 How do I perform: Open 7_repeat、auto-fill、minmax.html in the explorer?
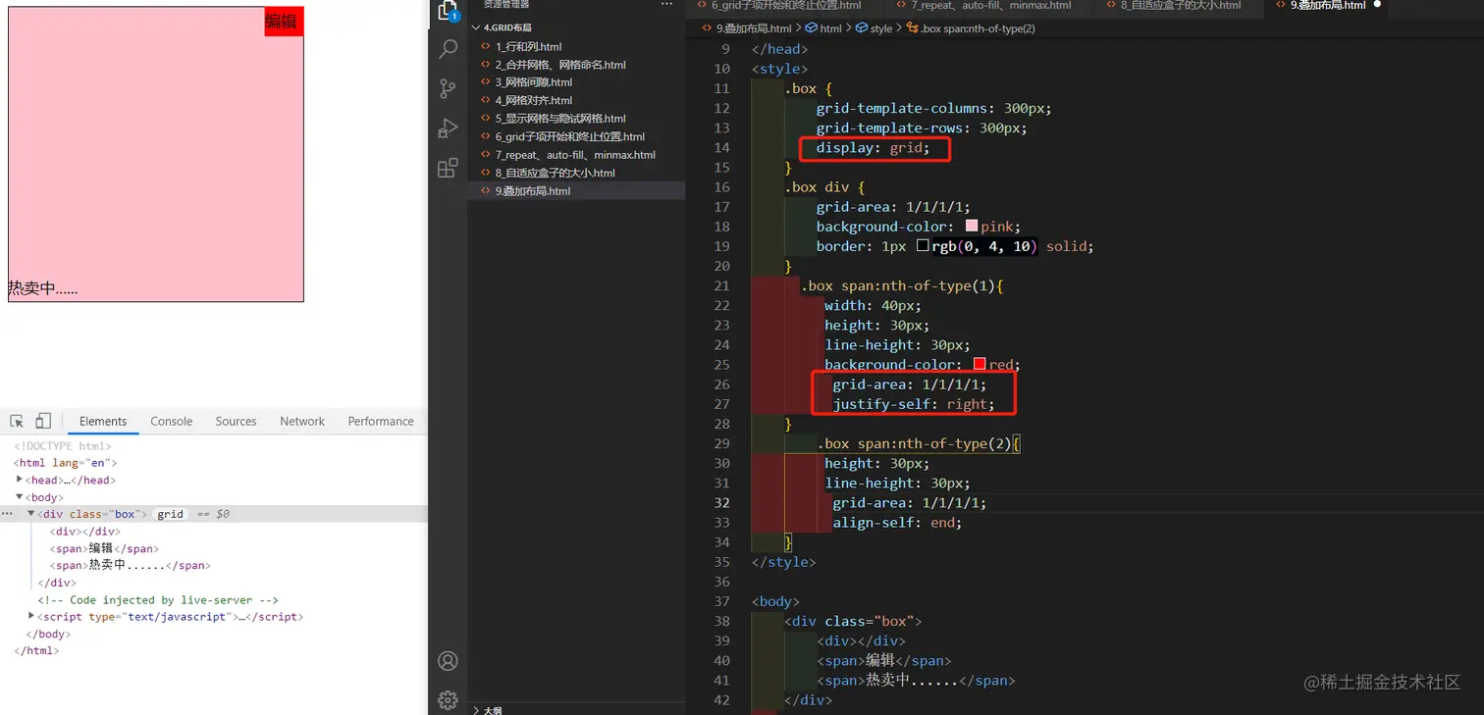[576, 155]
